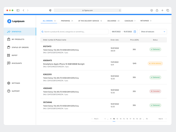
Task: Click the Status of Orders clipboard icon
Action: tap(9, 47)
